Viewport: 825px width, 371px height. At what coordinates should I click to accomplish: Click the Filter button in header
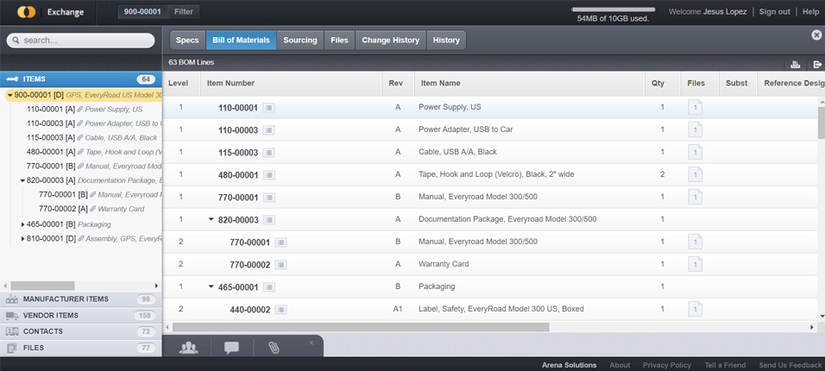pos(184,11)
